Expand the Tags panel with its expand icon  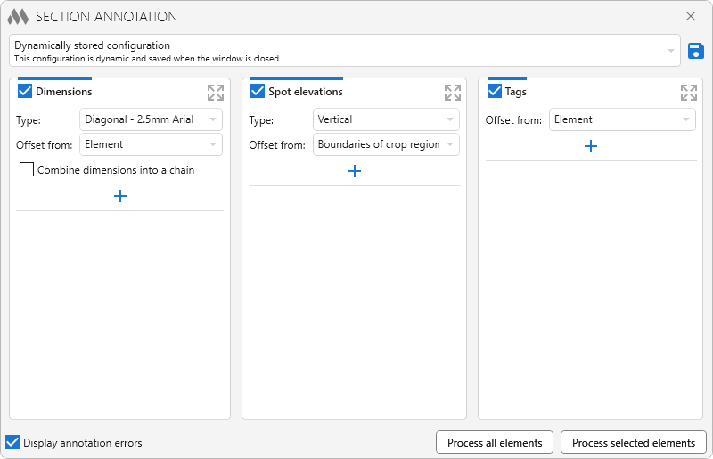tap(689, 92)
